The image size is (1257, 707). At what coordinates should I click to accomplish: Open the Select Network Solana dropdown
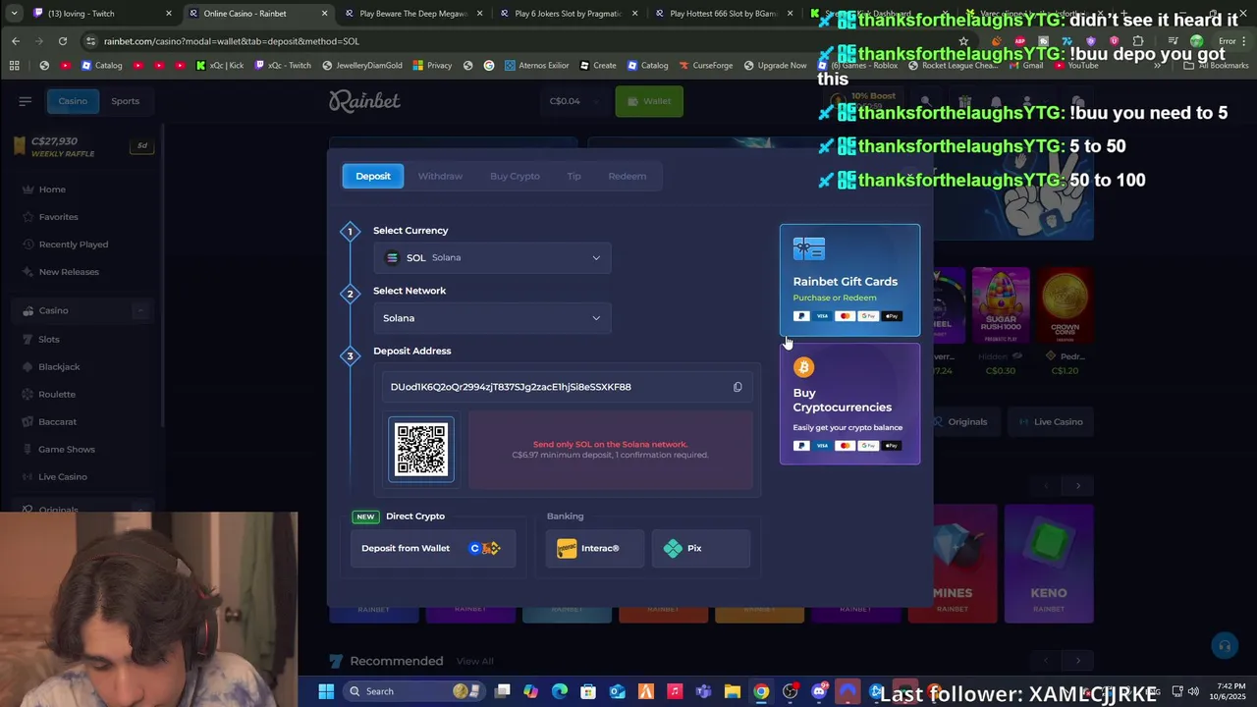(492, 318)
